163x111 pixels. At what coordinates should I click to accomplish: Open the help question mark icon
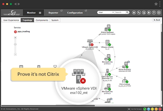154,12
